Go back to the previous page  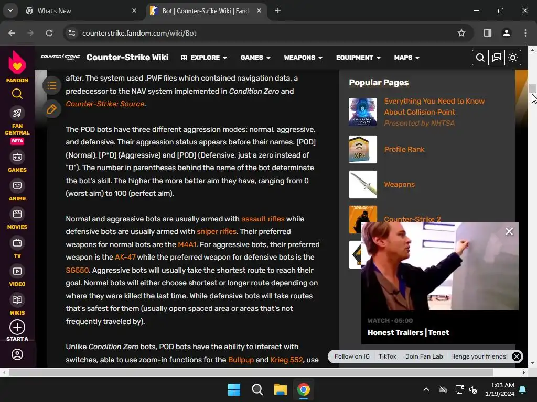[12, 33]
